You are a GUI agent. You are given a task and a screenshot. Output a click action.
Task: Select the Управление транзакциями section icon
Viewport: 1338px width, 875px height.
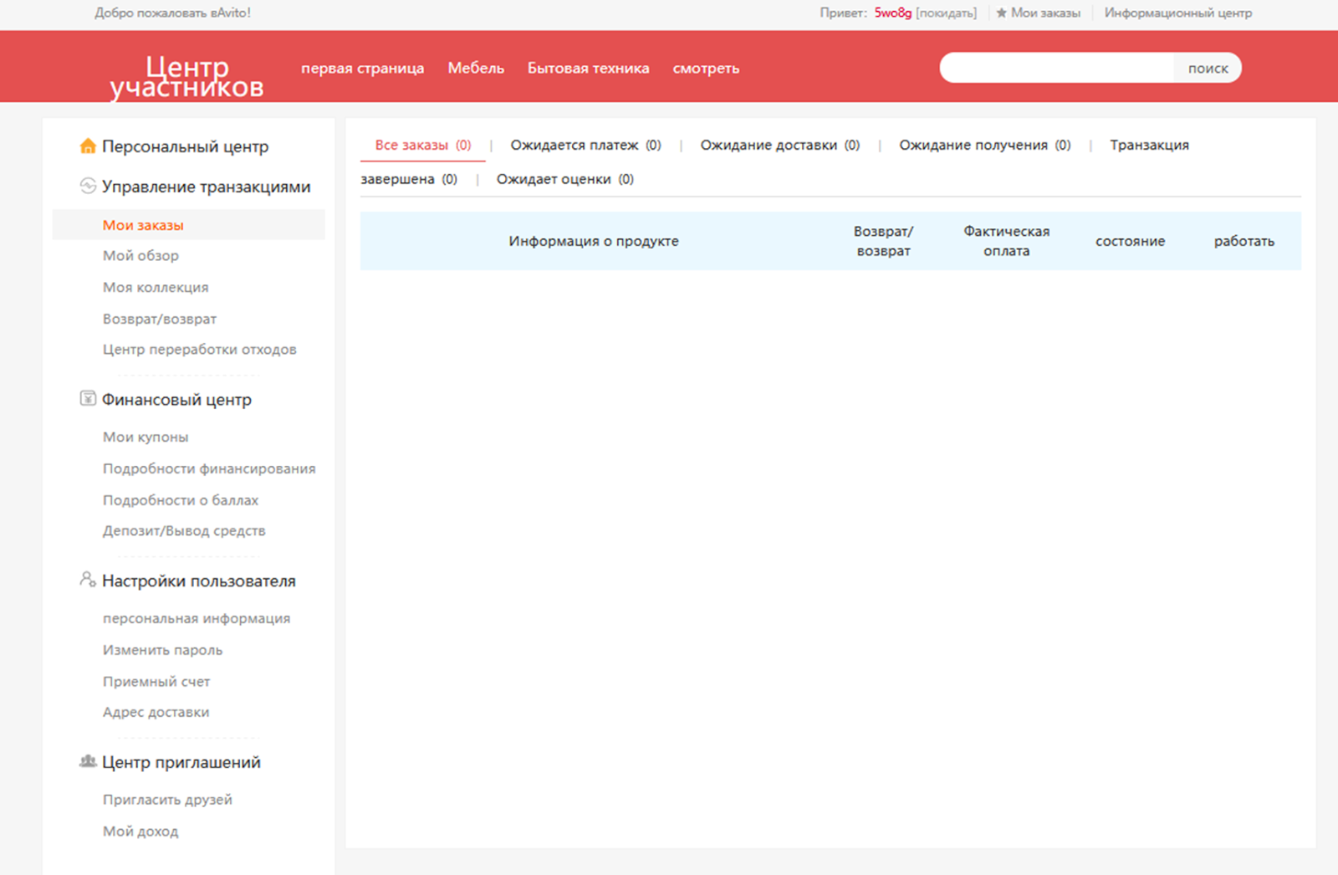pyautogui.click(x=87, y=187)
